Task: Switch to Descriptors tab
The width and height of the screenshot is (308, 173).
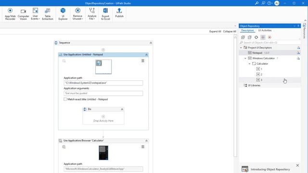Action: tap(247, 30)
